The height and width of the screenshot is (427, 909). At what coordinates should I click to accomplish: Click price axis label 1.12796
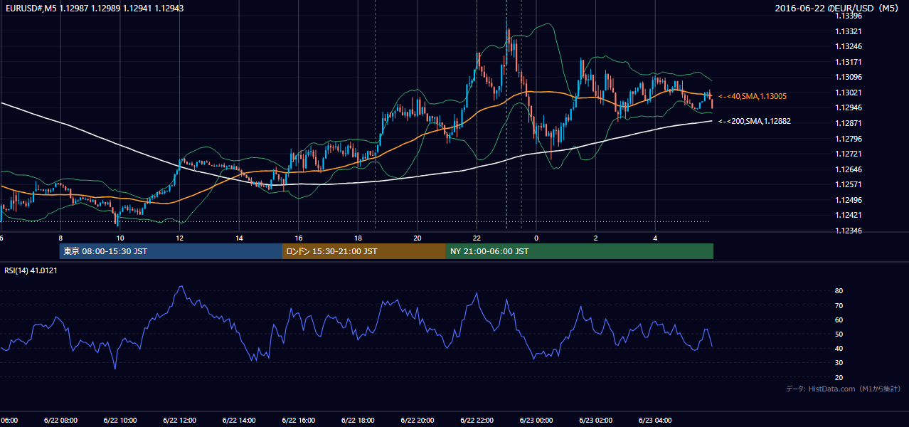click(849, 139)
